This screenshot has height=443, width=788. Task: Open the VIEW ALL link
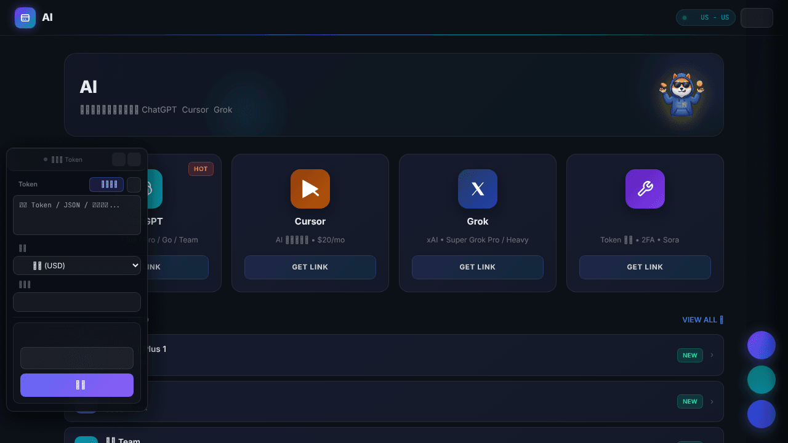(702, 320)
